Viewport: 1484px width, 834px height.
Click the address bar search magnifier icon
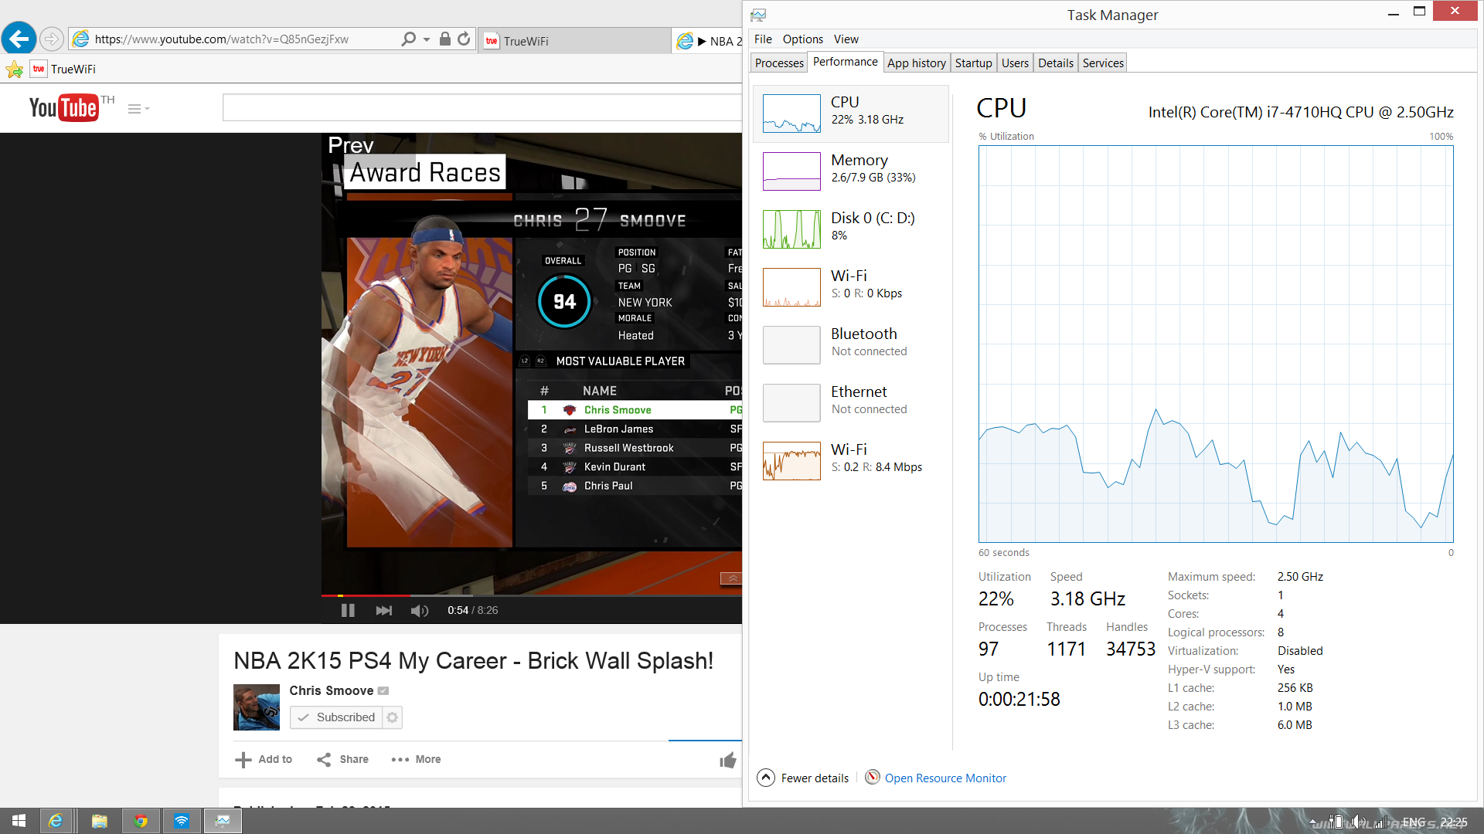click(408, 39)
